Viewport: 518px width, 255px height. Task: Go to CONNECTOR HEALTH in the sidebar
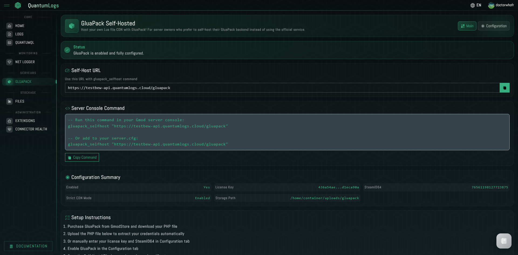31,129
